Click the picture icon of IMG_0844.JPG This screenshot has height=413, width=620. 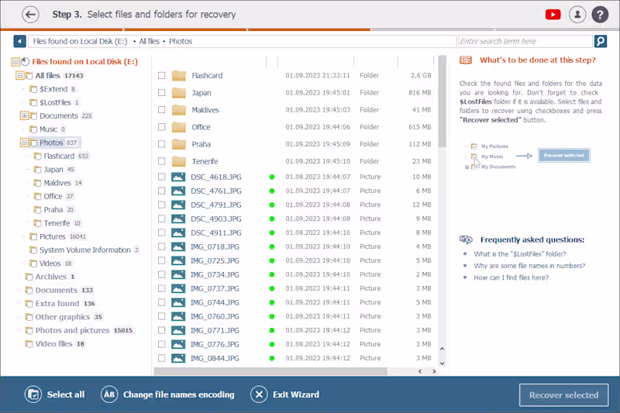pos(178,358)
